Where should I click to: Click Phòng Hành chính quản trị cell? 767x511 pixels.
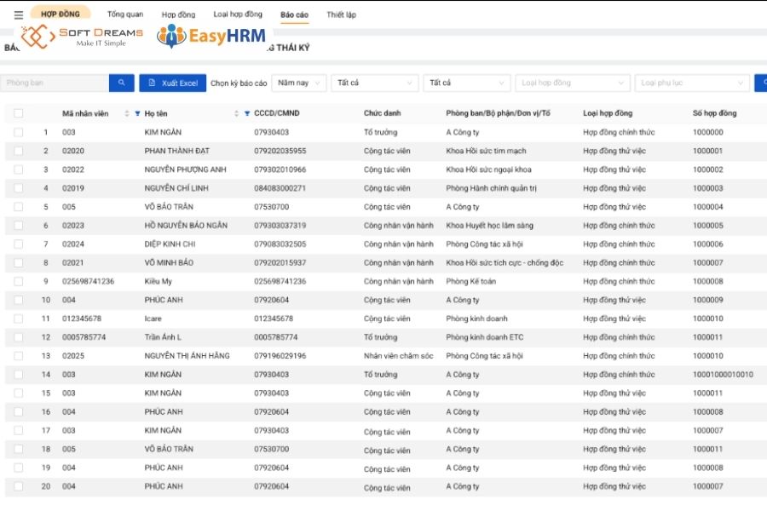491,187
